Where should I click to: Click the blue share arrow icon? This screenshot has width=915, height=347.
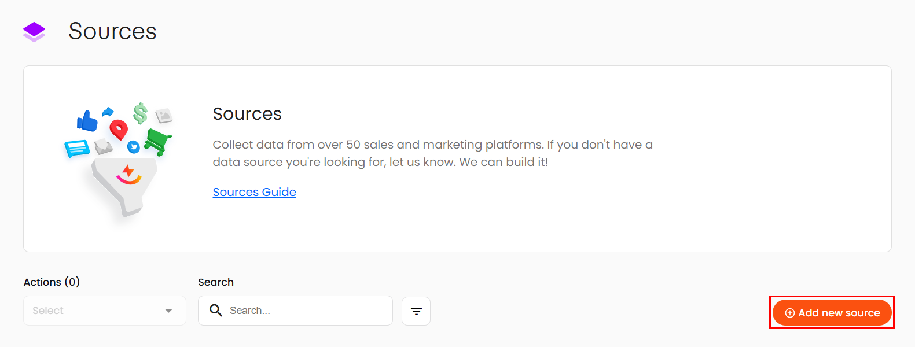pyautogui.click(x=108, y=112)
